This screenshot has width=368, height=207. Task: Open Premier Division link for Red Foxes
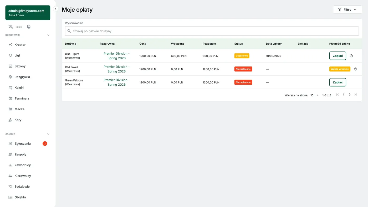(x=117, y=69)
